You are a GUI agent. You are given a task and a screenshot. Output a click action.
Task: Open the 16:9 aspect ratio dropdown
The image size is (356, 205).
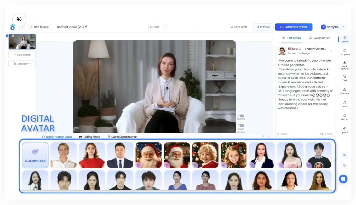(x=157, y=27)
